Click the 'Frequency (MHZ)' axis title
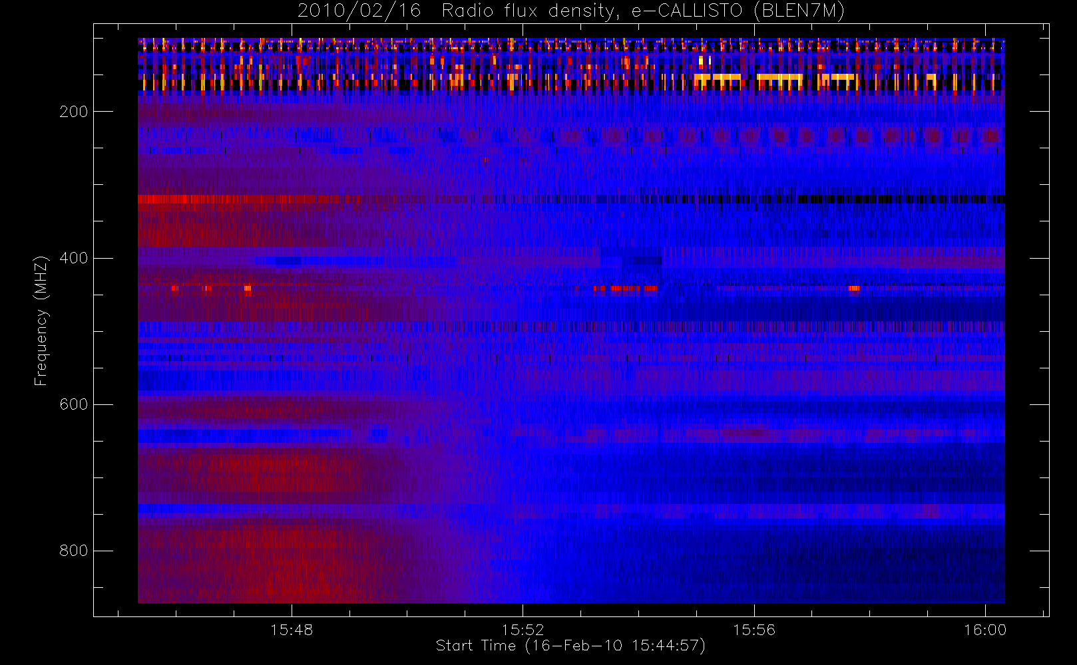 (41, 321)
